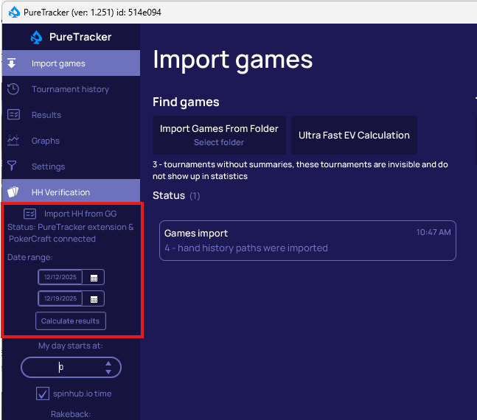Decrease the My day starts at value
The height and width of the screenshot is (420, 477).
pyautogui.click(x=109, y=371)
